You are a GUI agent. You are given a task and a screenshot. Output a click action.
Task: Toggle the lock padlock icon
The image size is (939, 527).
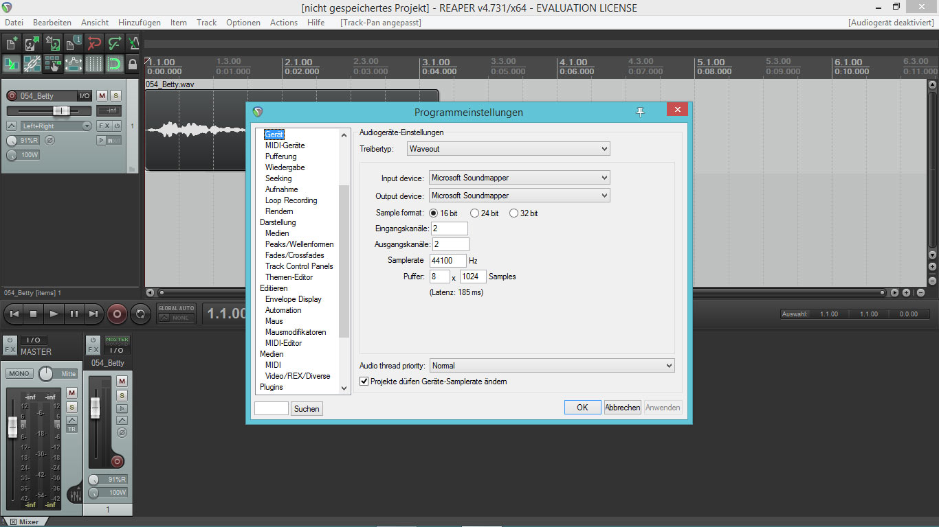(133, 65)
